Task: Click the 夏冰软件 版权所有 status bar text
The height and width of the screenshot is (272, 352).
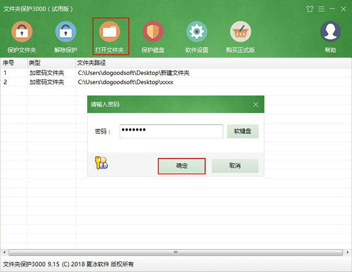Action: (110, 264)
